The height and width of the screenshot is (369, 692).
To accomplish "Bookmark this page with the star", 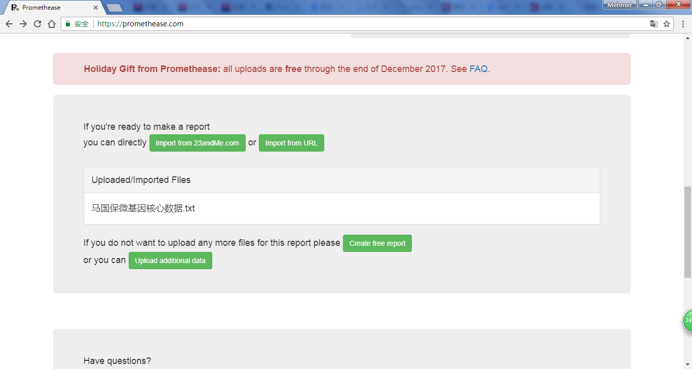I will coord(667,24).
